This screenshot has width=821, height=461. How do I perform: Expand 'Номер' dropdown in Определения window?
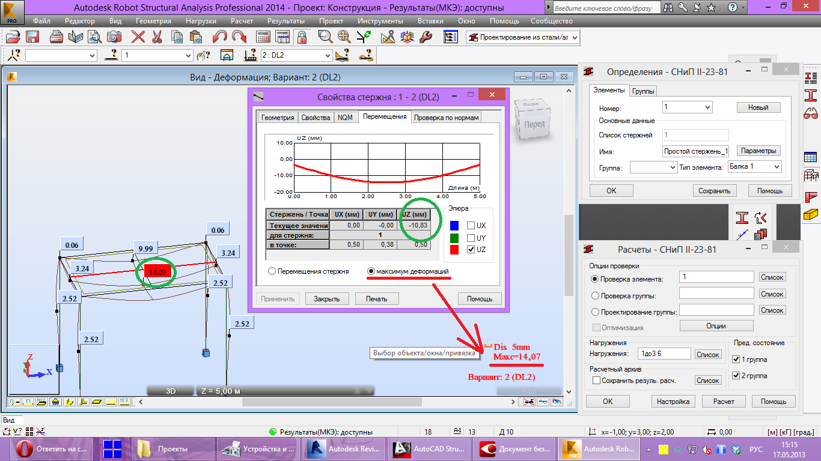687,107
